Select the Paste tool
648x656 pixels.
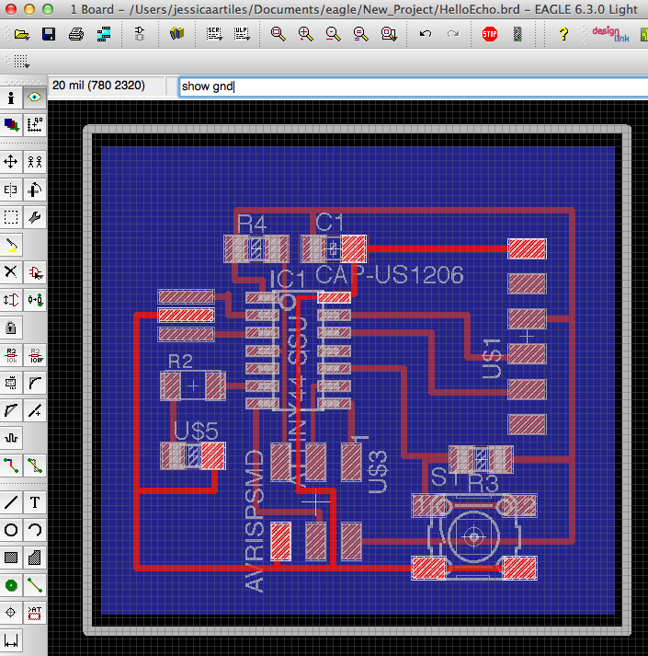coord(11,245)
